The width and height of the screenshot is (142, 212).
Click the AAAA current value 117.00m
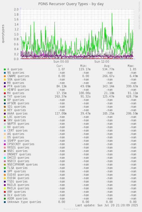tap(61, 114)
